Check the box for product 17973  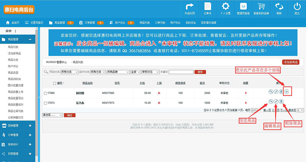click(x=45, y=103)
